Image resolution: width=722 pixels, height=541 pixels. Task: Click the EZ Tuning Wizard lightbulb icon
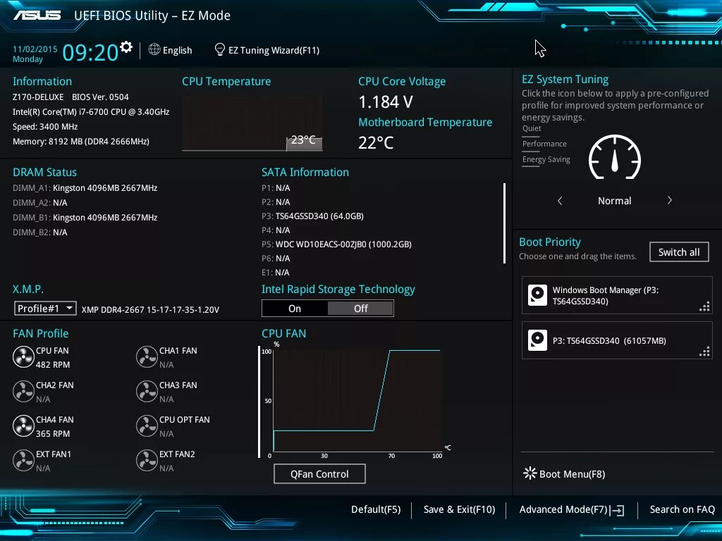(x=220, y=49)
